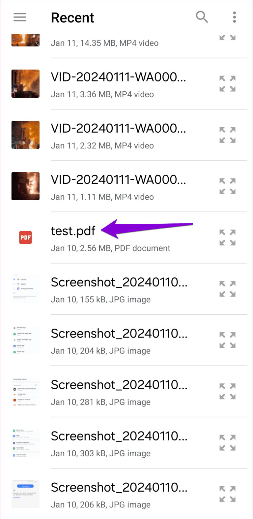Open the screenshot dated Jan 10 sized 281 kB
Screen dimensions: 253x519
coord(119,385)
